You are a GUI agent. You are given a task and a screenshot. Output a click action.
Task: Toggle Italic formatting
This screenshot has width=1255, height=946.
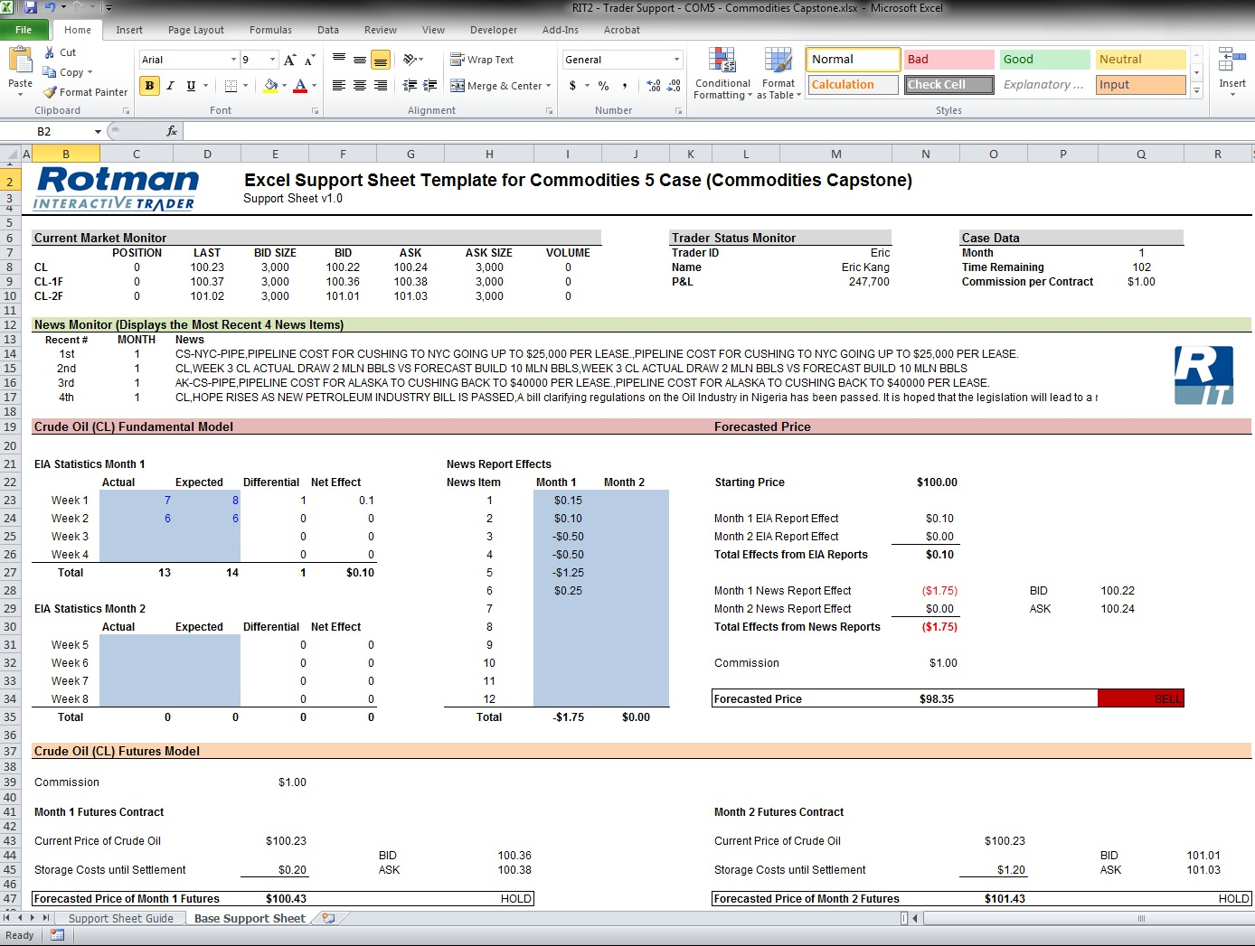170,86
